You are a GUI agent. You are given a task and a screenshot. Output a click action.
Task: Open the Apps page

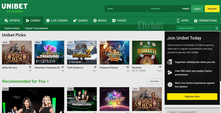coord(182,20)
